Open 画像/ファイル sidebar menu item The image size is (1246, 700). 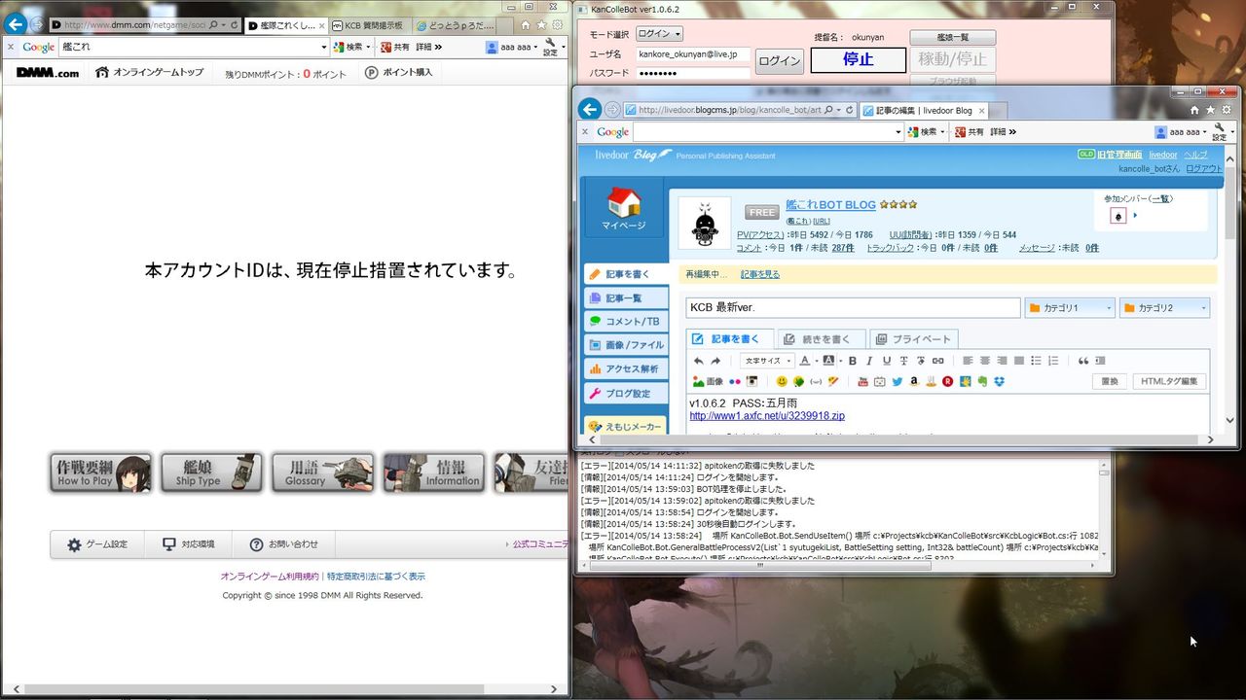click(x=627, y=344)
